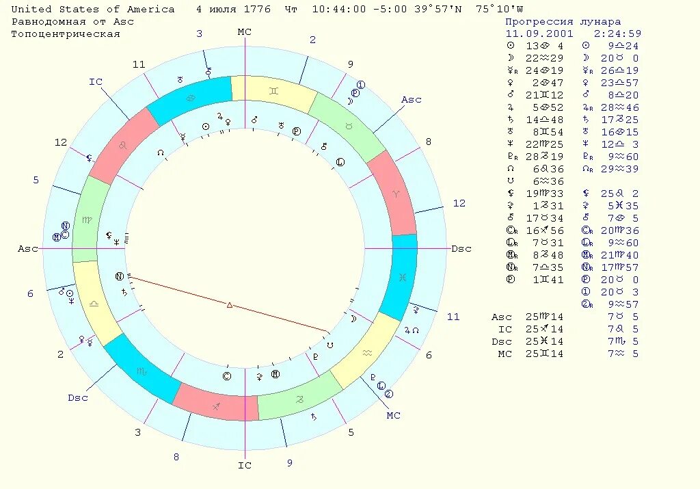Click the Chiron key symbol in inner ring
The image size is (700, 489).
pos(324,146)
